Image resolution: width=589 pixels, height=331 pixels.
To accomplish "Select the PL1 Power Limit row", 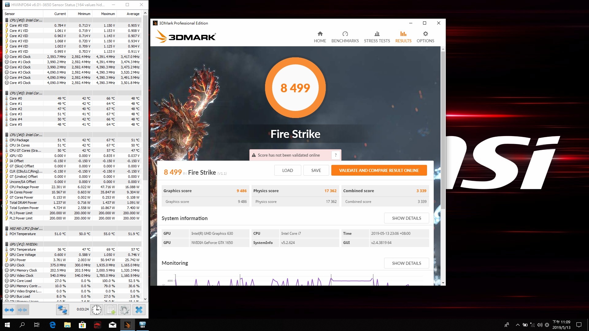I will click(73, 213).
